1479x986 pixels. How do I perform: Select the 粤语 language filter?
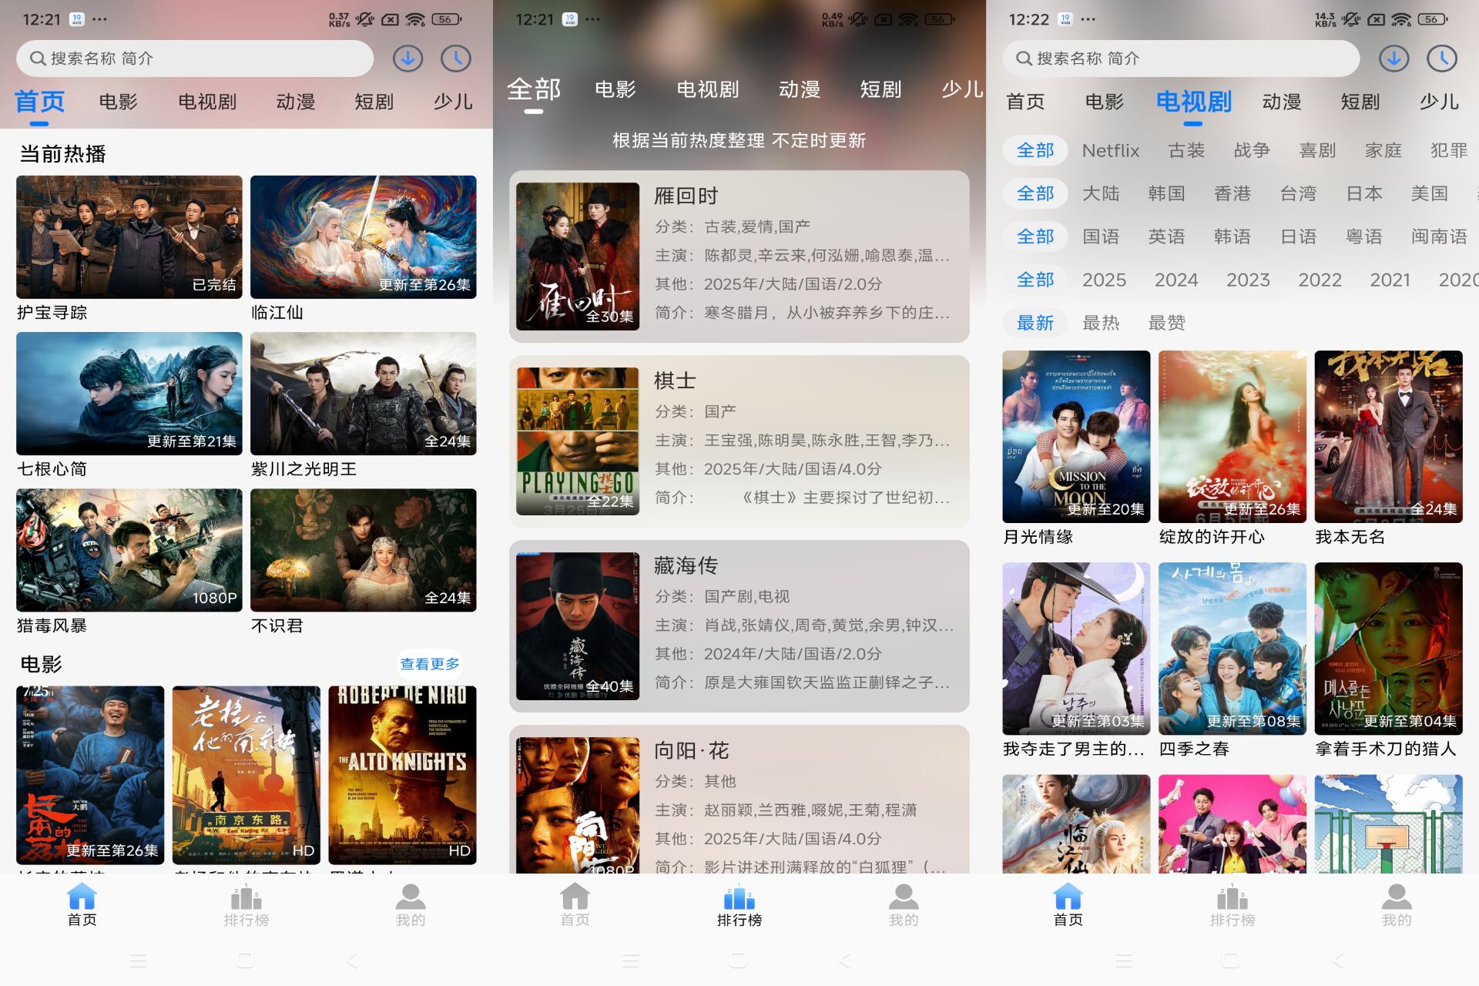click(1363, 236)
